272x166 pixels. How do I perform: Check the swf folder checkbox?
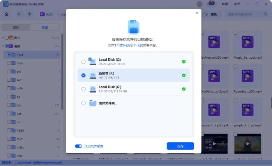pos(9,80)
